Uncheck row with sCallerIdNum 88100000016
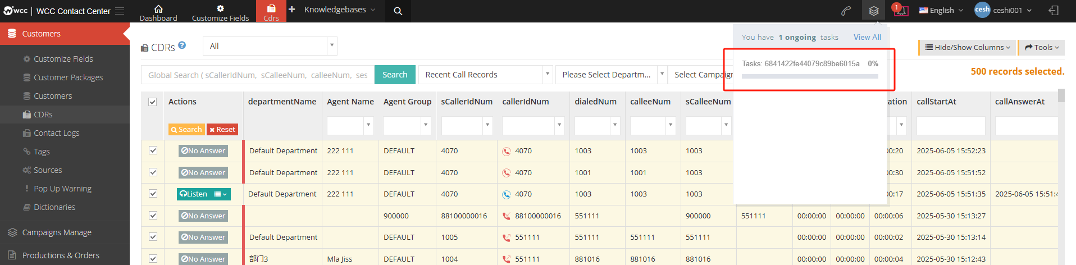The image size is (1076, 265). pyautogui.click(x=153, y=216)
